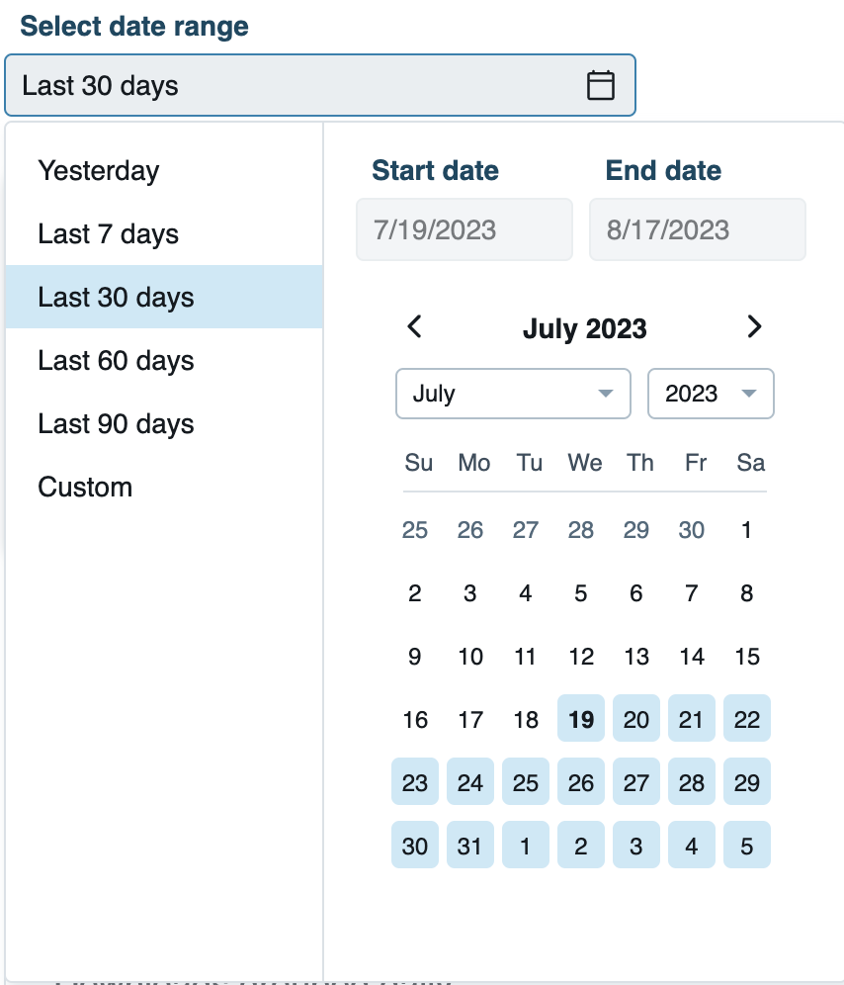Select the Custom date range option
Screen dimensions: 844x985
coord(85,487)
